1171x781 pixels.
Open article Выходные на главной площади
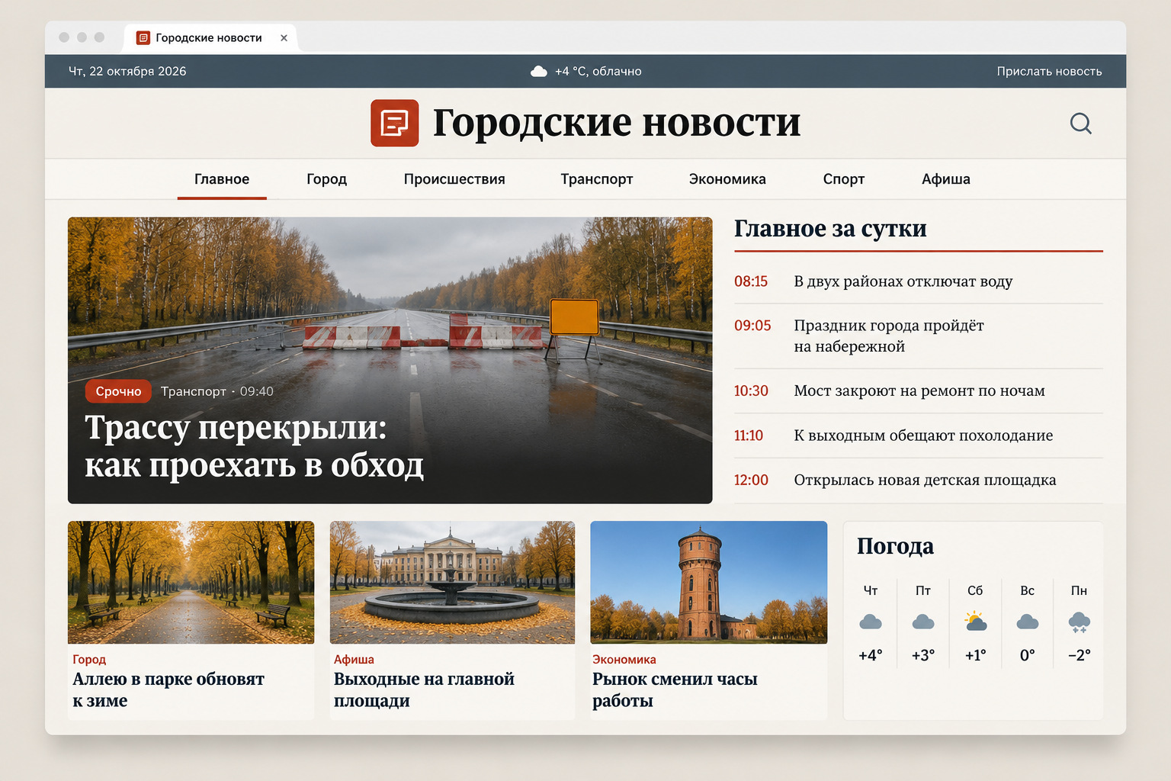point(424,690)
